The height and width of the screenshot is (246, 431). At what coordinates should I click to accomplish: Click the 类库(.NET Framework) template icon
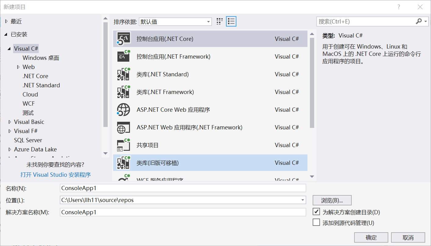tap(124, 92)
